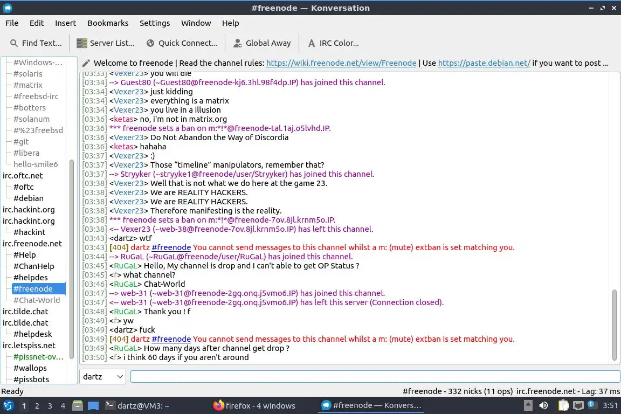
Task: Click the show desktop icon in taskbar
Action: [93, 406]
